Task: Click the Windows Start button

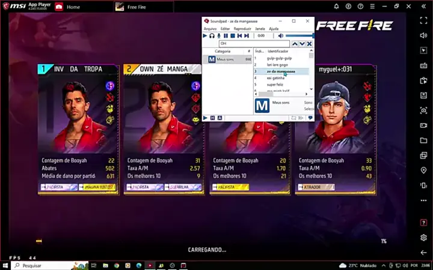Action: pyautogui.click(x=5, y=265)
